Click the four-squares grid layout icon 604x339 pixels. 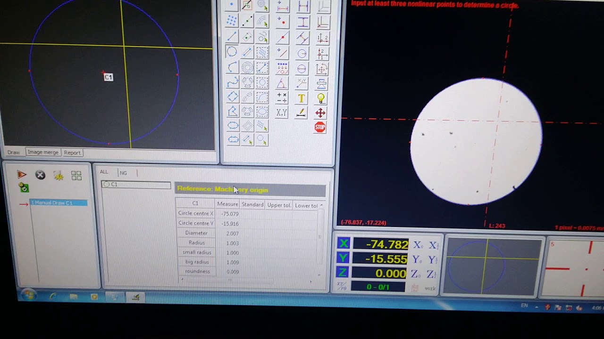pos(76,176)
